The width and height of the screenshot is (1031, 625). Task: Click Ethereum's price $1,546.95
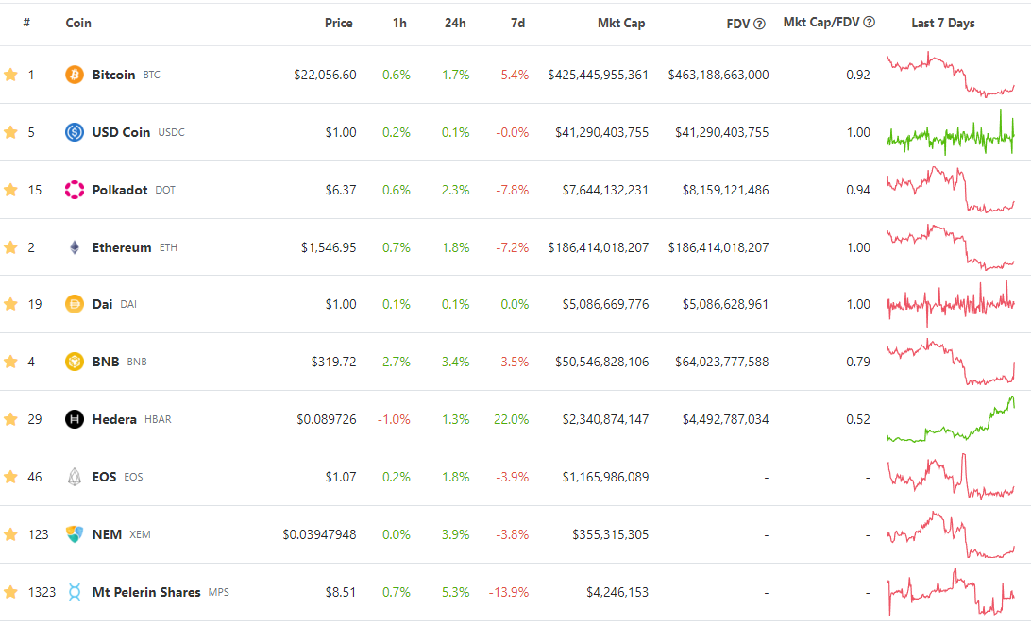(329, 247)
